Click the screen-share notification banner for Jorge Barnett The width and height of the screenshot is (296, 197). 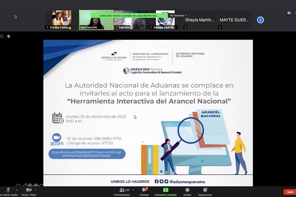tap(129, 16)
